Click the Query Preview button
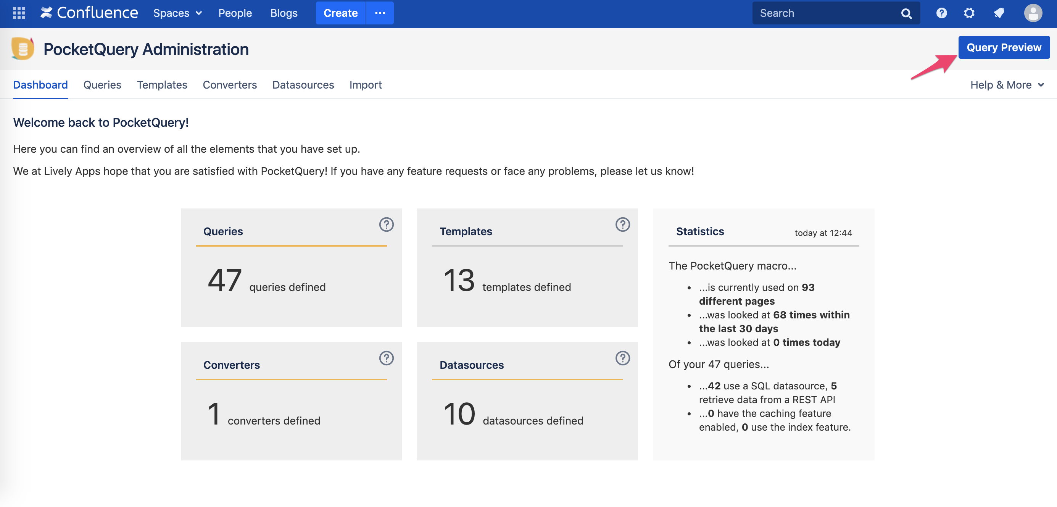 1004,47
